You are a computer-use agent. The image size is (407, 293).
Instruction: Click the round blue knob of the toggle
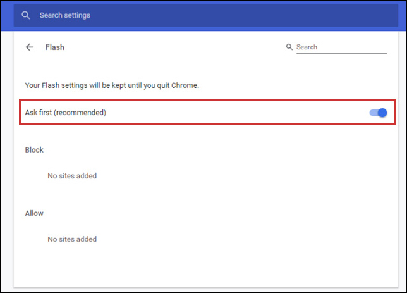point(382,113)
